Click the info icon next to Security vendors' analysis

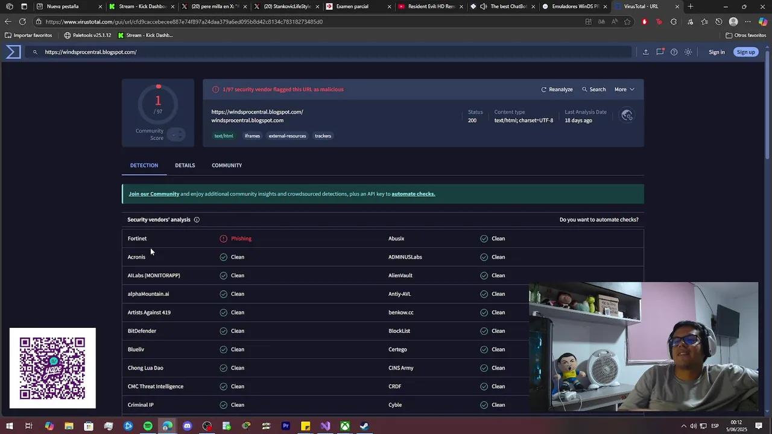pyautogui.click(x=197, y=220)
